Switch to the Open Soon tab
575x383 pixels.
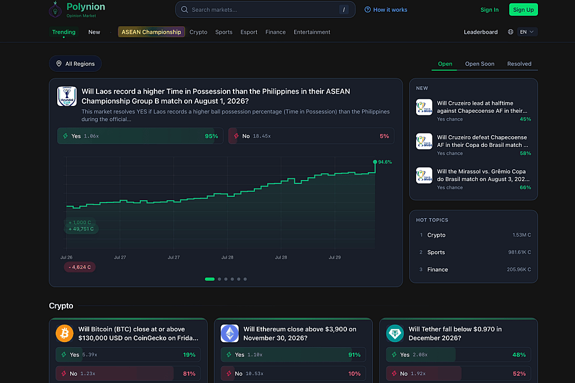480,64
